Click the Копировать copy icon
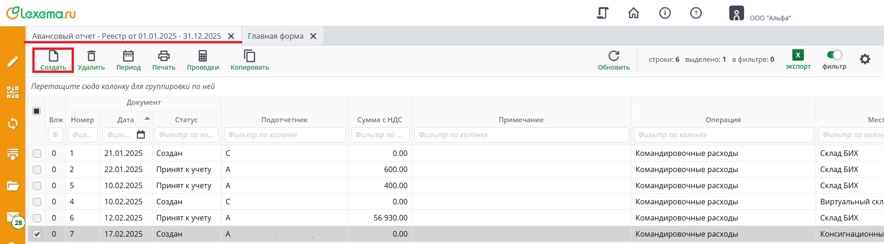Viewport: 884px width, 244px height. click(x=249, y=56)
